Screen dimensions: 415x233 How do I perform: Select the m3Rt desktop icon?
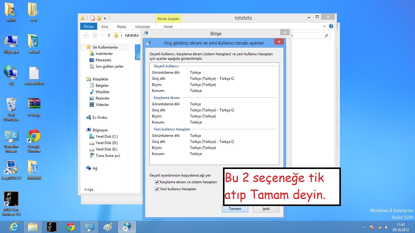point(11,12)
